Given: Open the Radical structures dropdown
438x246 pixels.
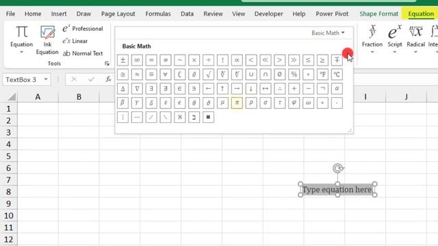Looking at the screenshot, I should click(x=415, y=40).
